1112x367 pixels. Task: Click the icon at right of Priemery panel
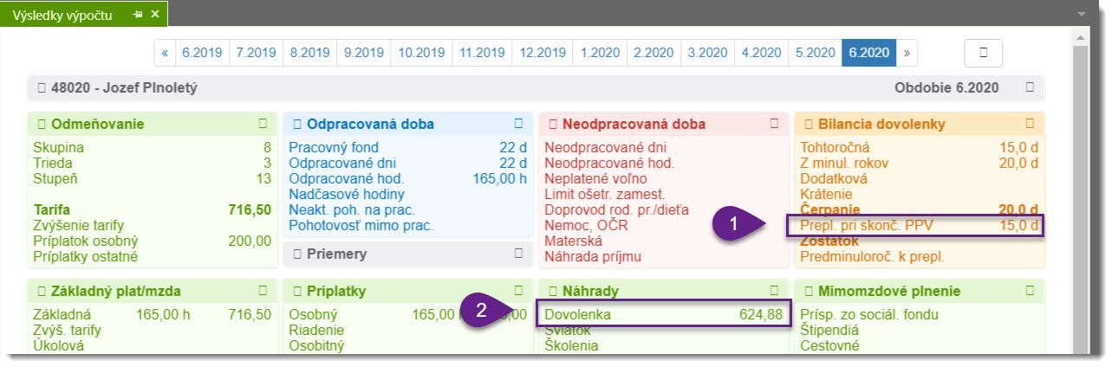tap(518, 254)
